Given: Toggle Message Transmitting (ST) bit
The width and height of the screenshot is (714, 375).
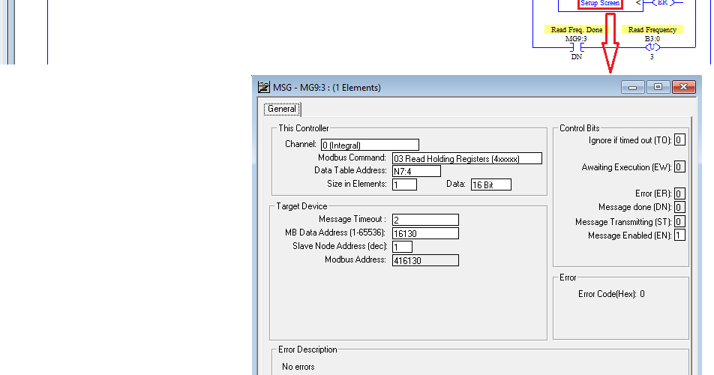Looking at the screenshot, I should pyautogui.click(x=679, y=222).
